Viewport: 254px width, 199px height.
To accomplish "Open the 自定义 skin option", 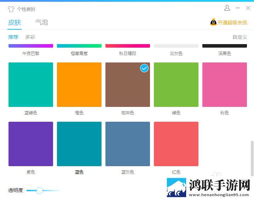I will coord(240,37).
